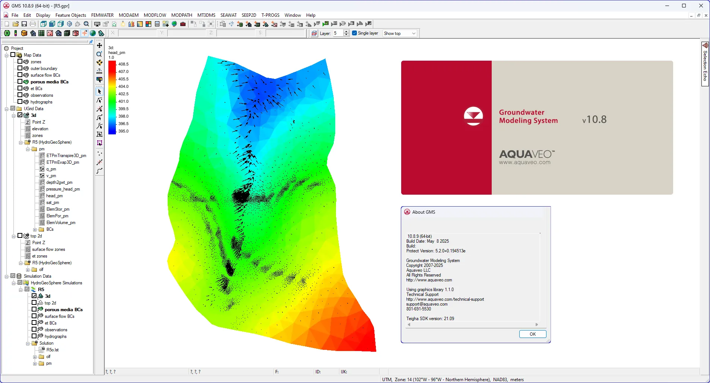710x383 pixels.
Task: Check the 'top 2d' UGrid checkbox
Action: [20, 236]
